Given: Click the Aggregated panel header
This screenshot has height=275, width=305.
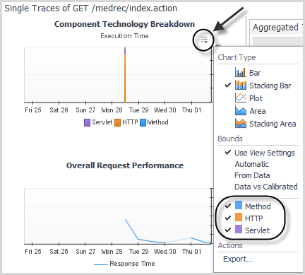Looking at the screenshot, I should click(277, 28).
